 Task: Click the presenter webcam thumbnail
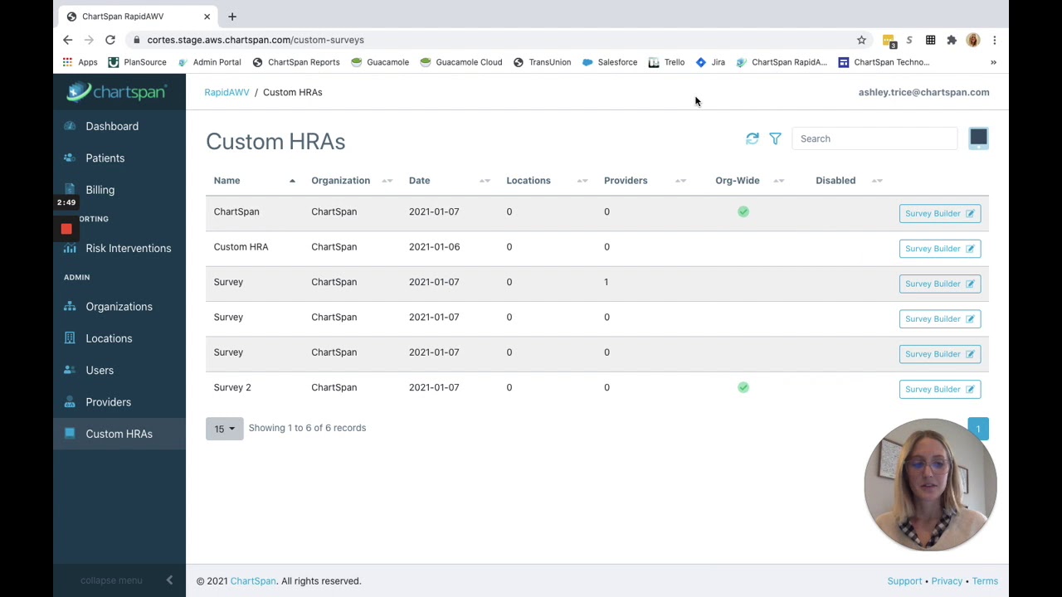pos(930,485)
